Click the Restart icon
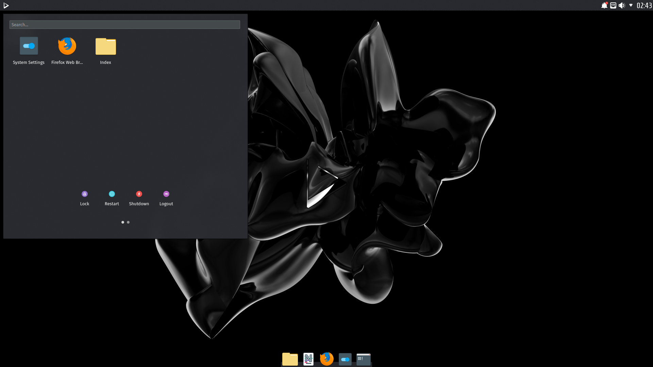The image size is (653, 367). [112, 194]
